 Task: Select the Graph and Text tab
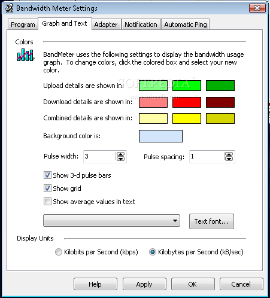click(x=65, y=23)
